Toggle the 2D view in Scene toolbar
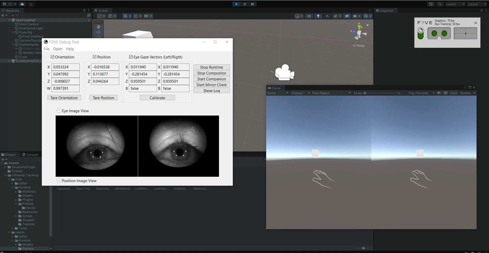489x253 pixels. point(309,16)
